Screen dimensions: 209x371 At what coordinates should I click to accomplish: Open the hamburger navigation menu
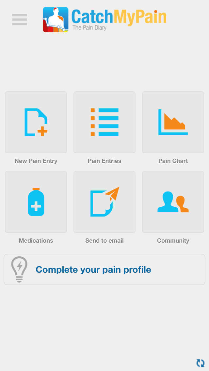coord(19,20)
